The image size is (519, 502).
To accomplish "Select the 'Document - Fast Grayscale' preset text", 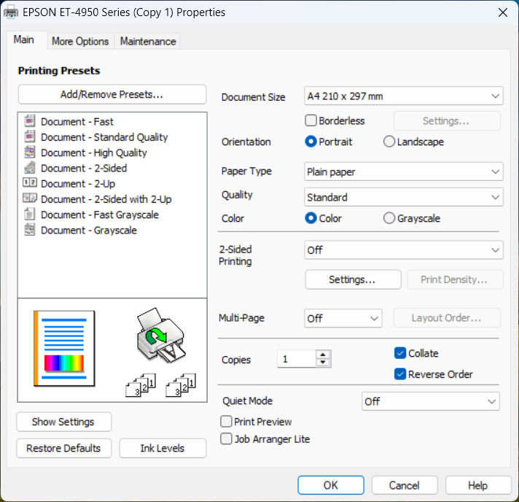I will [100, 215].
